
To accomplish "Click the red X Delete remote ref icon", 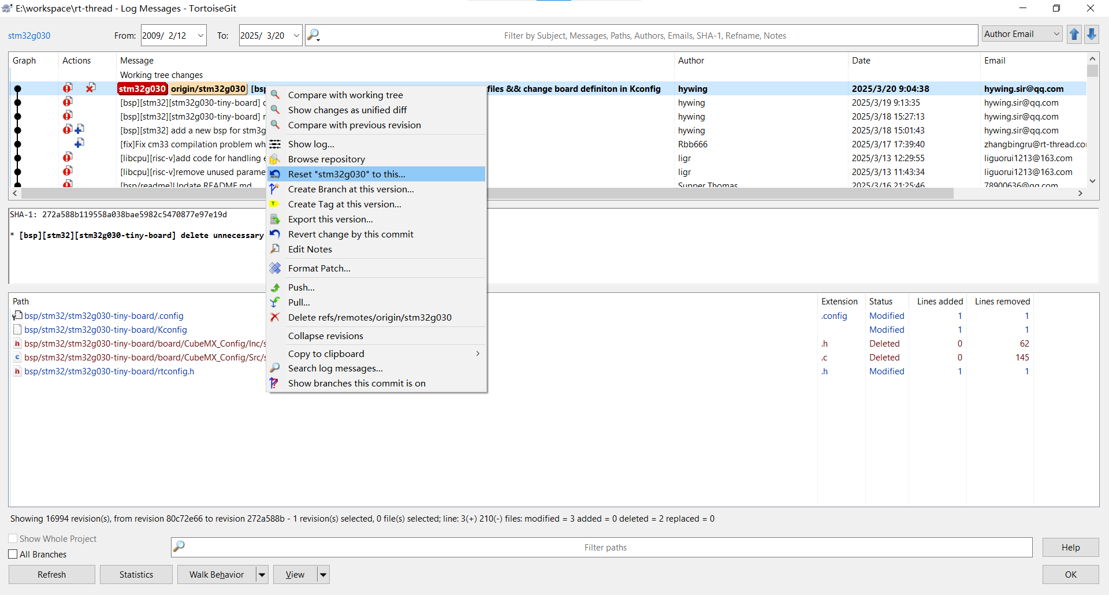I will tap(276, 317).
